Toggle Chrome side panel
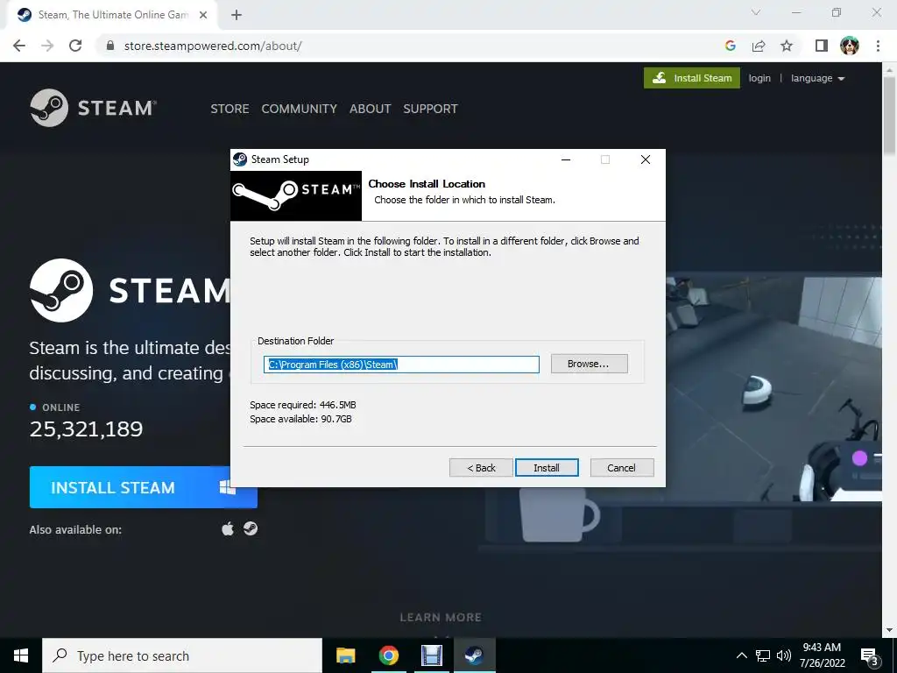The height and width of the screenshot is (673, 897). click(x=822, y=46)
